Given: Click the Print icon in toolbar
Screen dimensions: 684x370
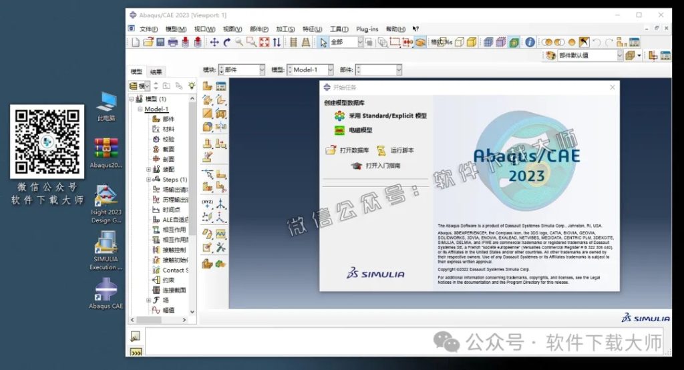Looking at the screenshot, I should pyautogui.click(x=173, y=42).
